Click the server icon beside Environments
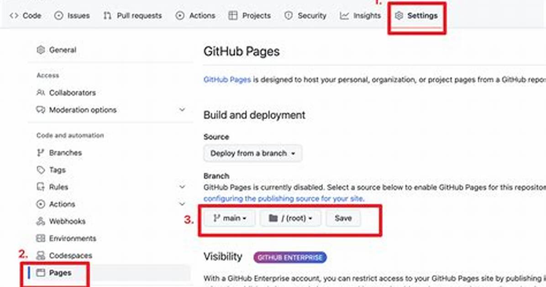This screenshot has width=546, height=287. [x=41, y=238]
